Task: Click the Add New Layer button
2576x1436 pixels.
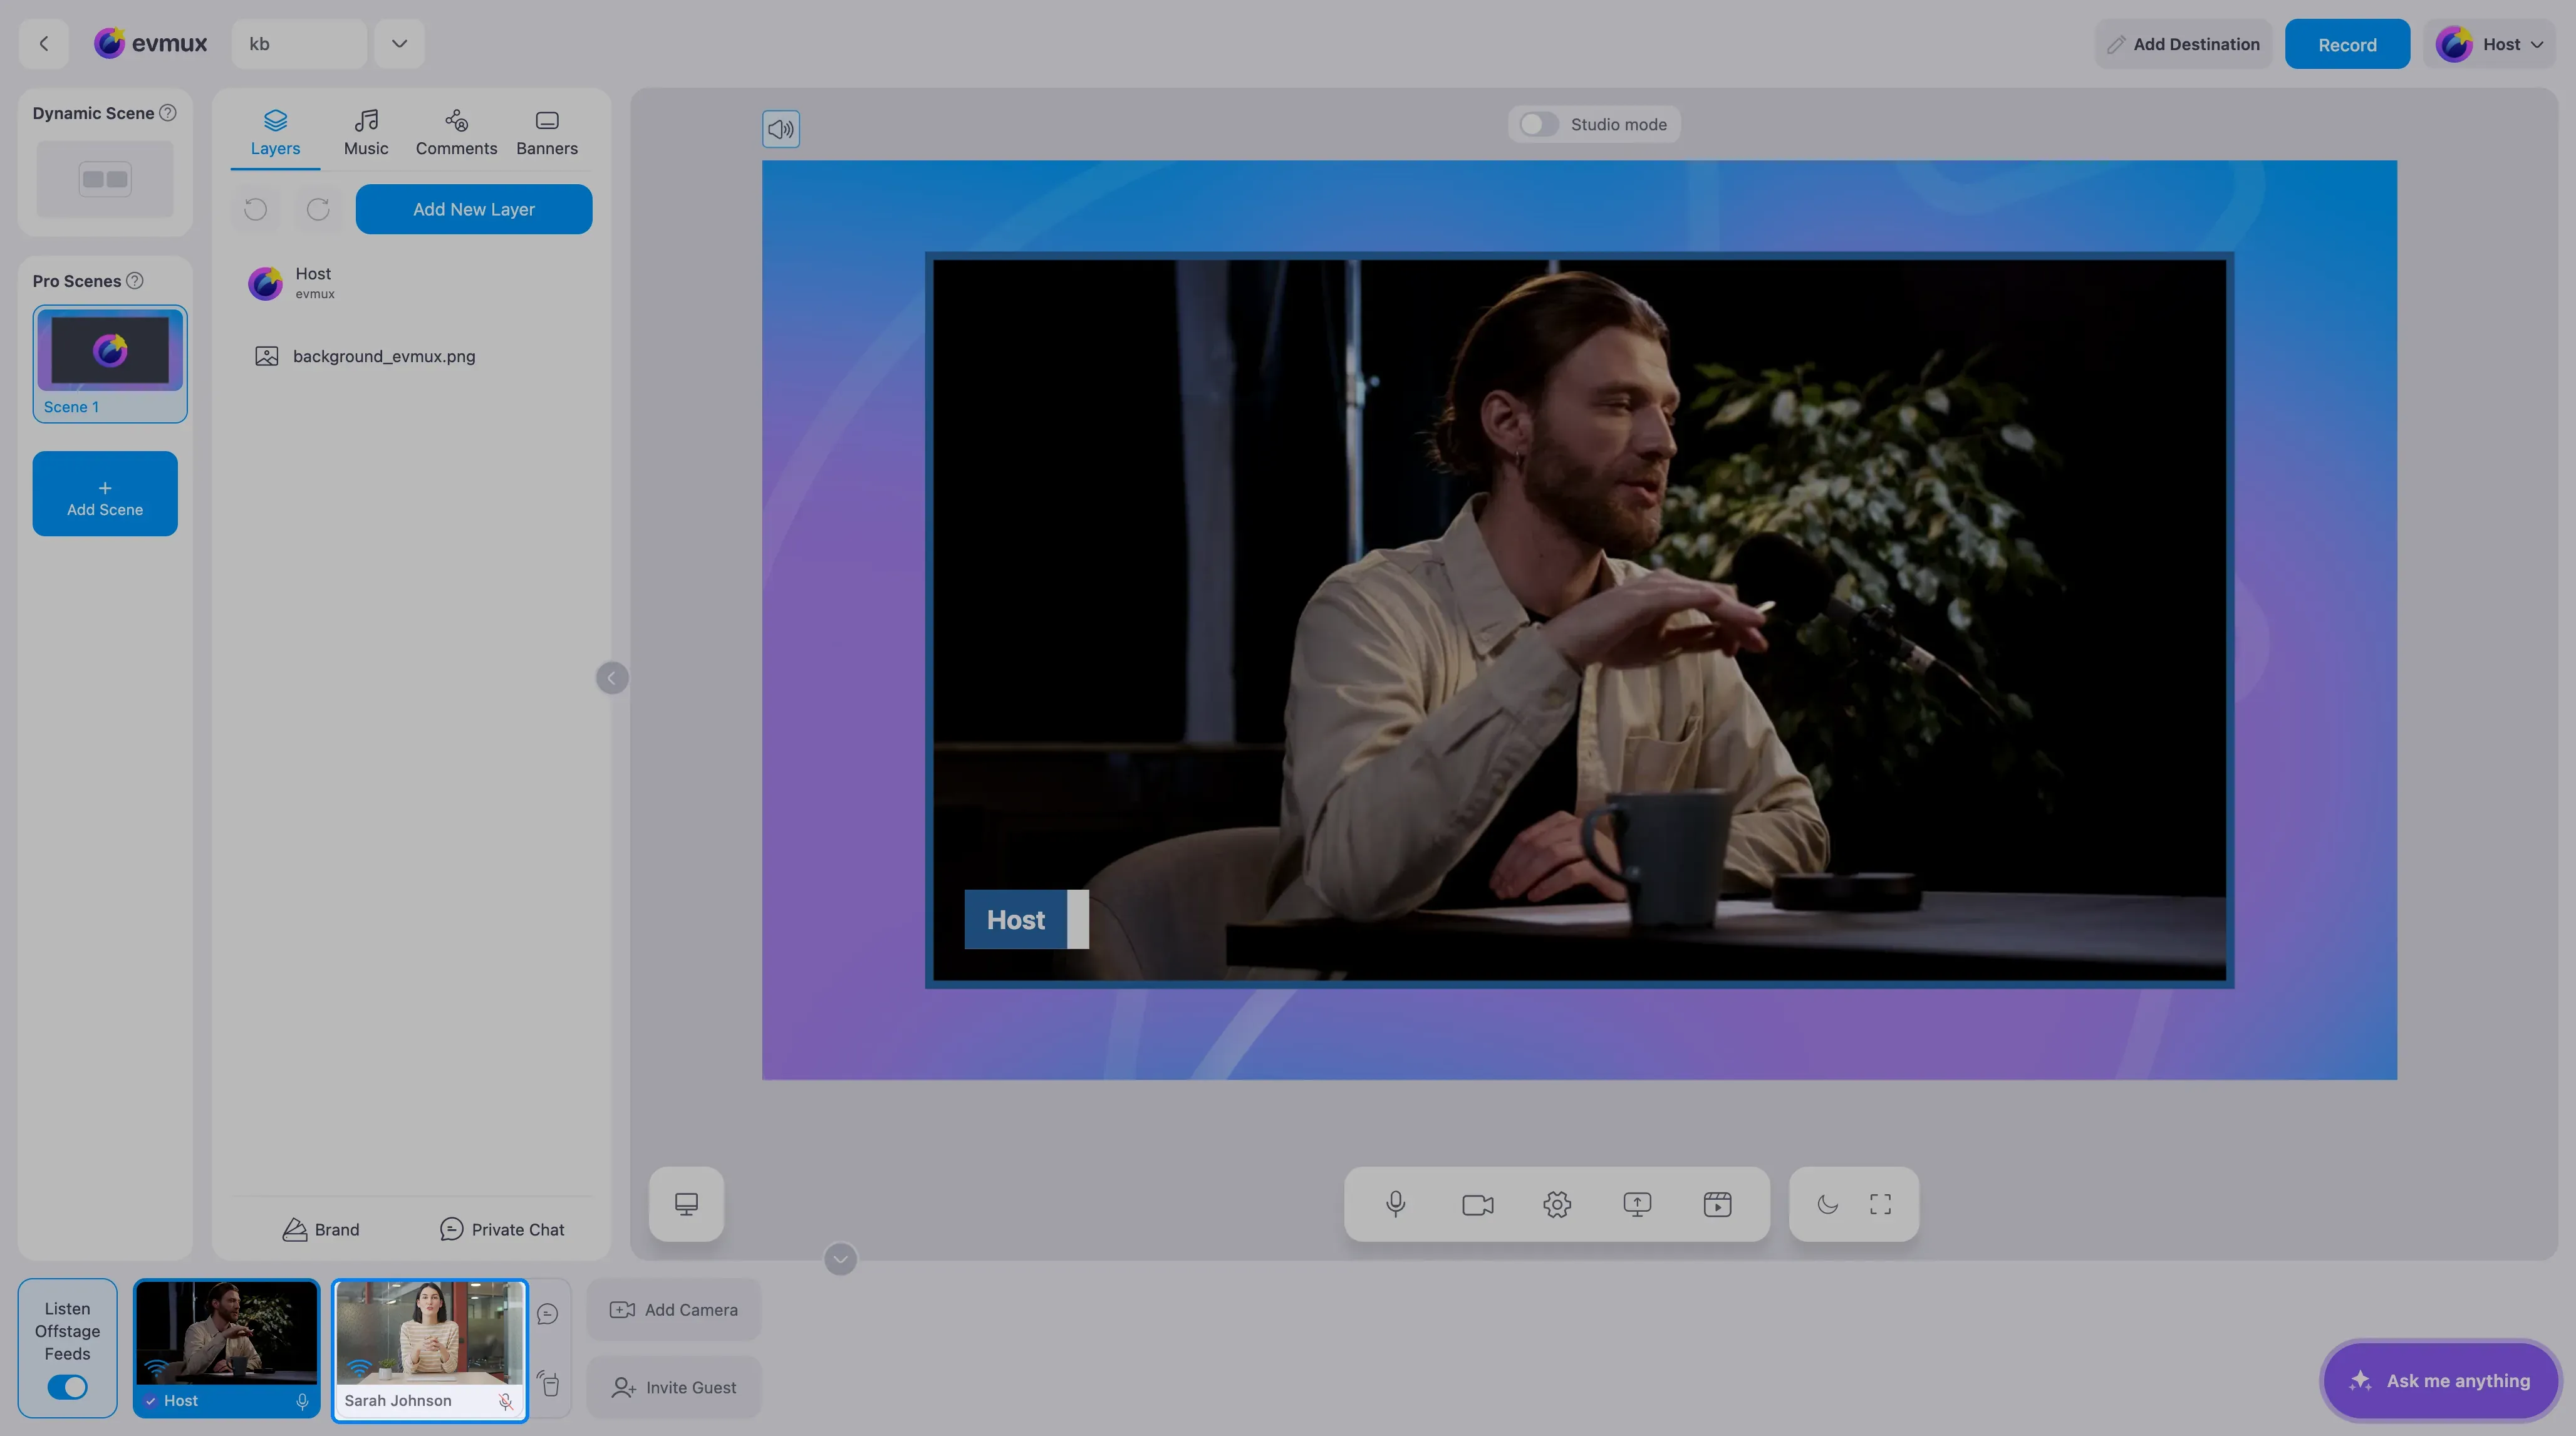Action: coord(474,209)
